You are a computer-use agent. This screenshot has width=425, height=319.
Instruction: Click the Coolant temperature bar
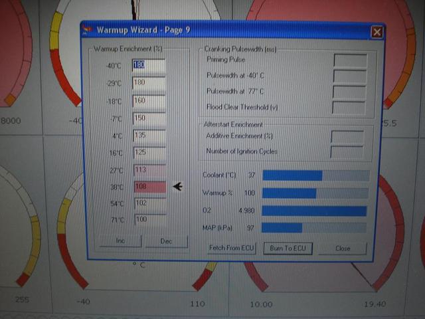315,175
